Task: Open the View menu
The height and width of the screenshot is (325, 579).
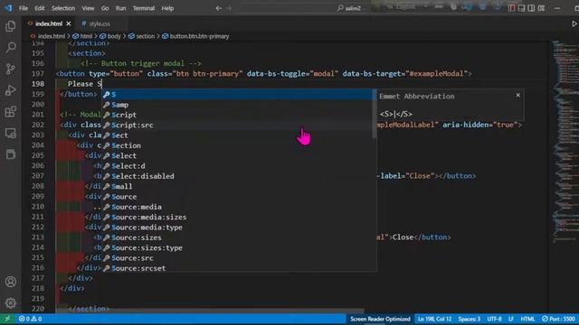Action: [88, 8]
